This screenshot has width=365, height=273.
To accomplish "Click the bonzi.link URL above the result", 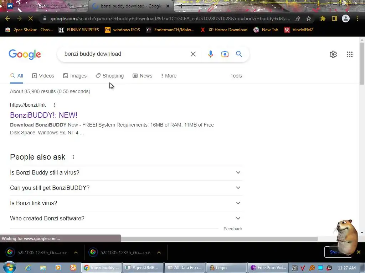I will pos(28,105).
